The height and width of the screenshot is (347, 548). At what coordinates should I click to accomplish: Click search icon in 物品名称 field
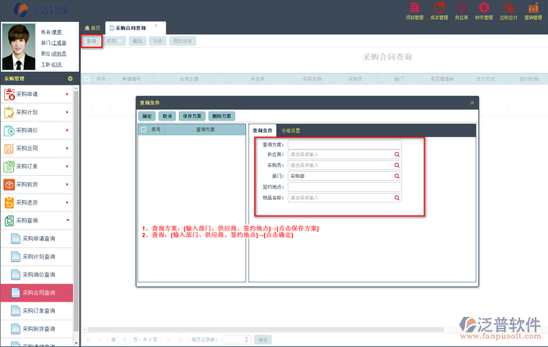coord(397,198)
